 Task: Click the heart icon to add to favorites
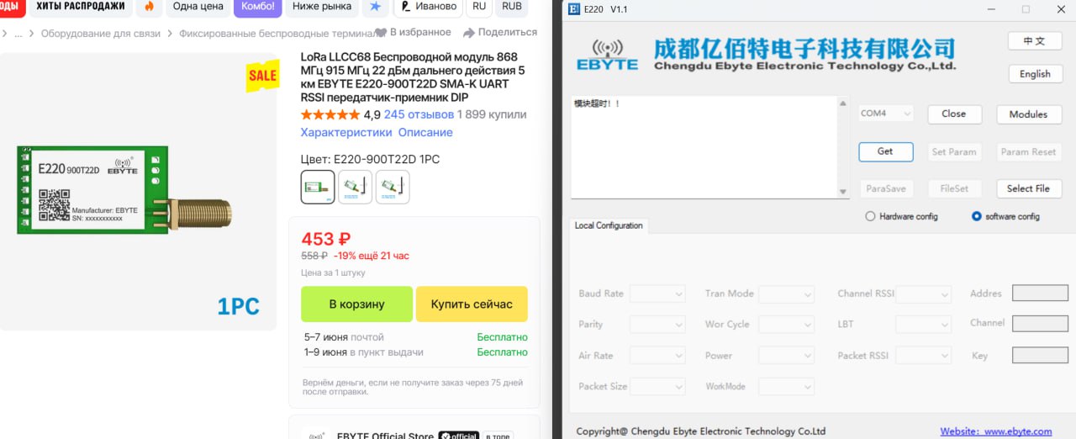coord(381,33)
